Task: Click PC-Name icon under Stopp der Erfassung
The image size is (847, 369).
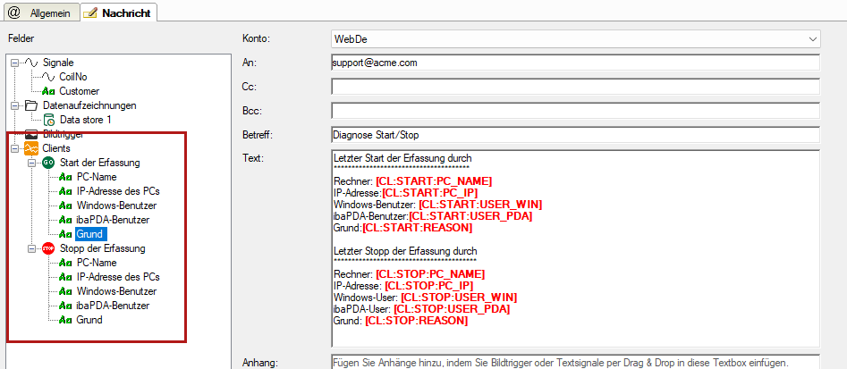Action: click(66, 263)
